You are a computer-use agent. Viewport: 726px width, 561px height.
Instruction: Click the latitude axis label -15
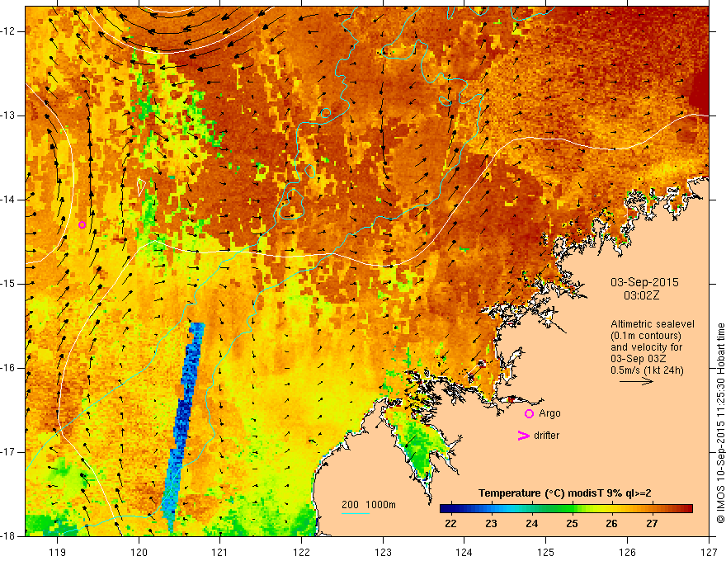pos(8,283)
